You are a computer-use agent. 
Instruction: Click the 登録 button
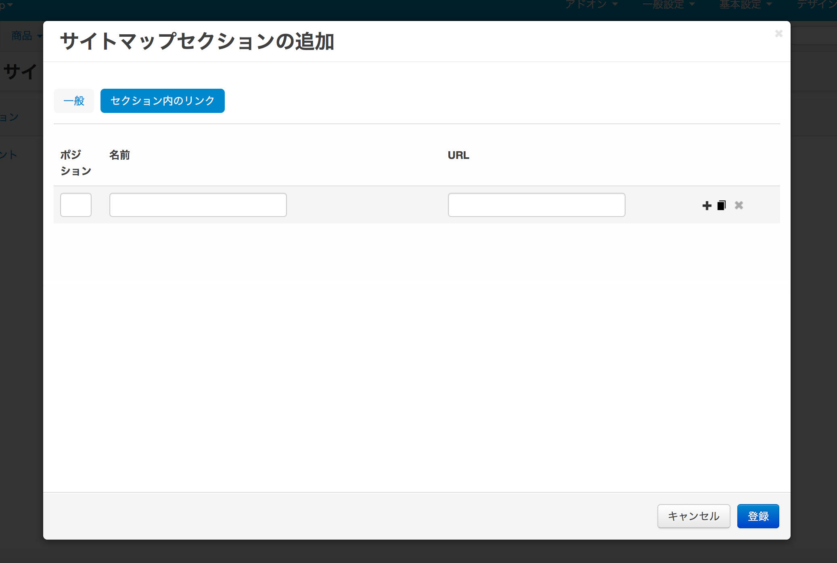(x=758, y=516)
